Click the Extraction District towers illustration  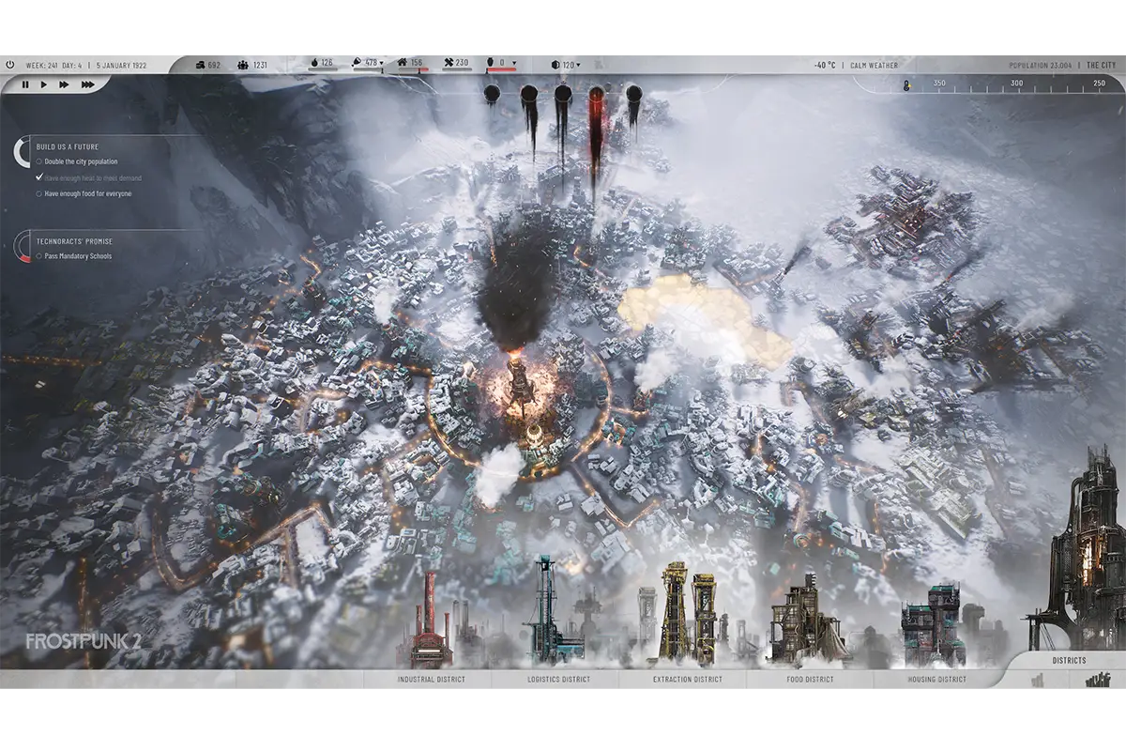(x=688, y=616)
